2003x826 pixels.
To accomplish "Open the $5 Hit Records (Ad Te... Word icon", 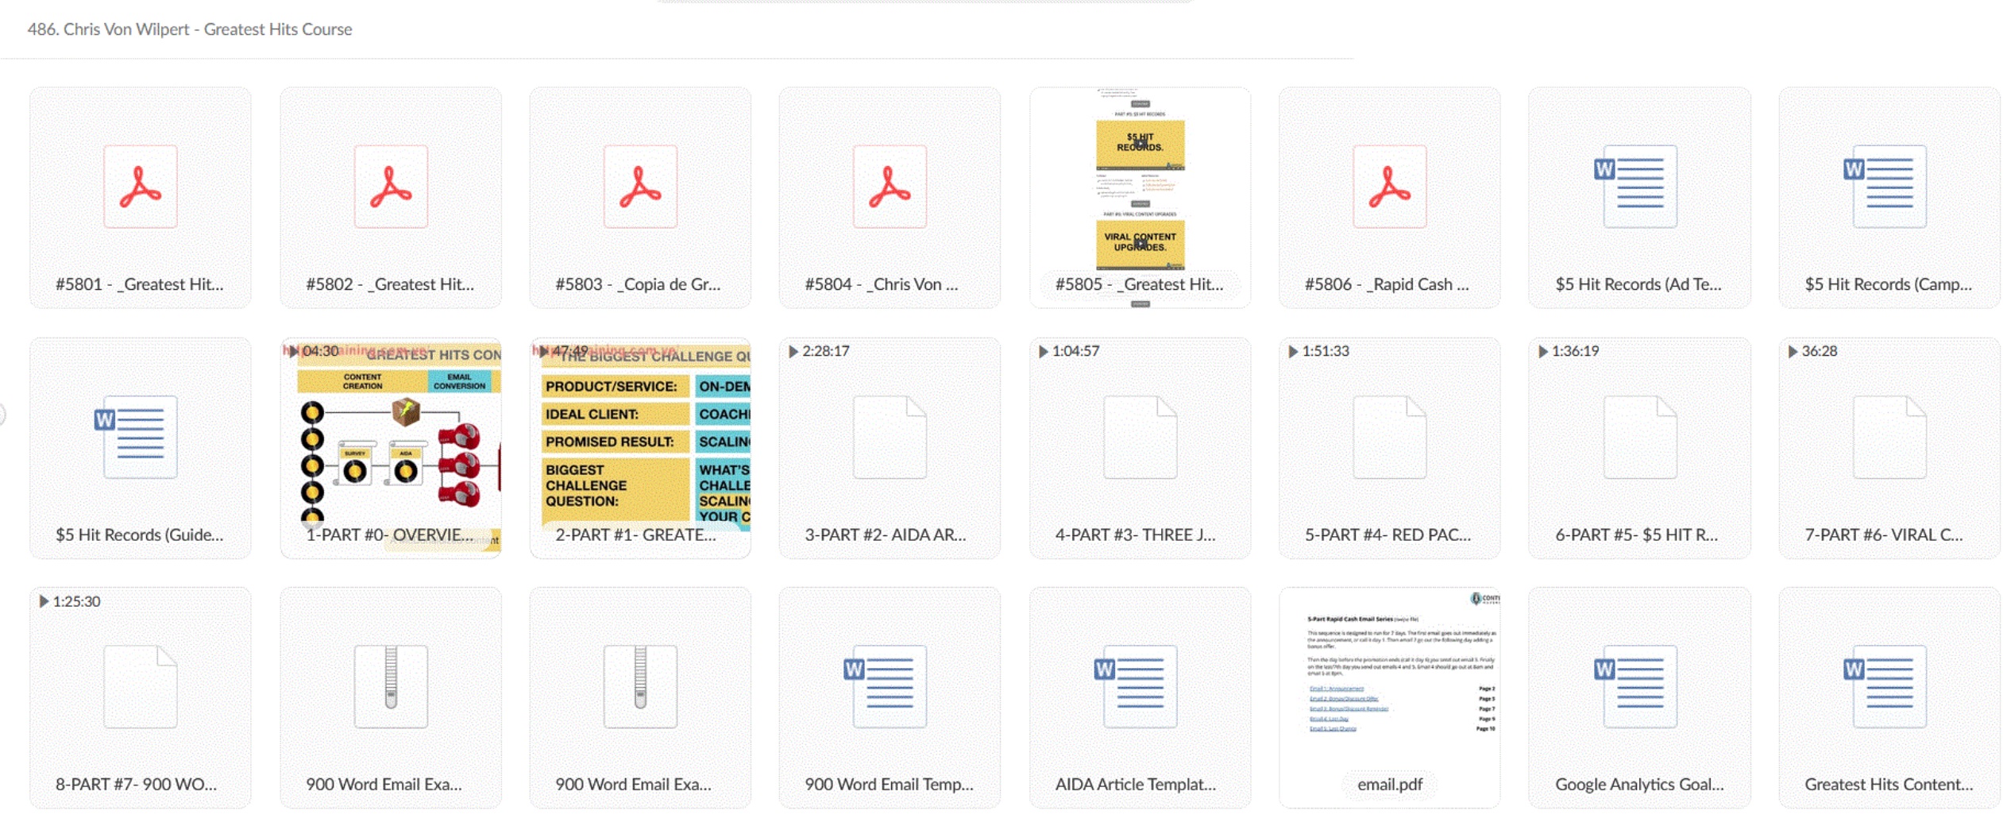I will click(x=1635, y=187).
